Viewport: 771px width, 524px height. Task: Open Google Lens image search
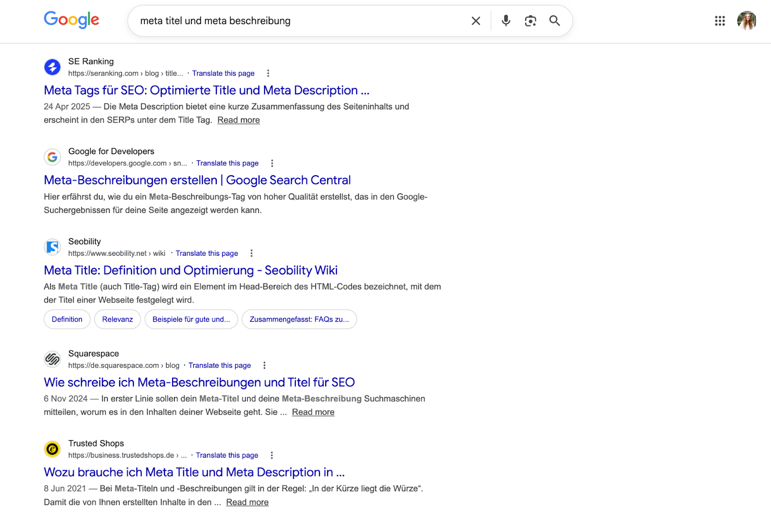tap(531, 21)
